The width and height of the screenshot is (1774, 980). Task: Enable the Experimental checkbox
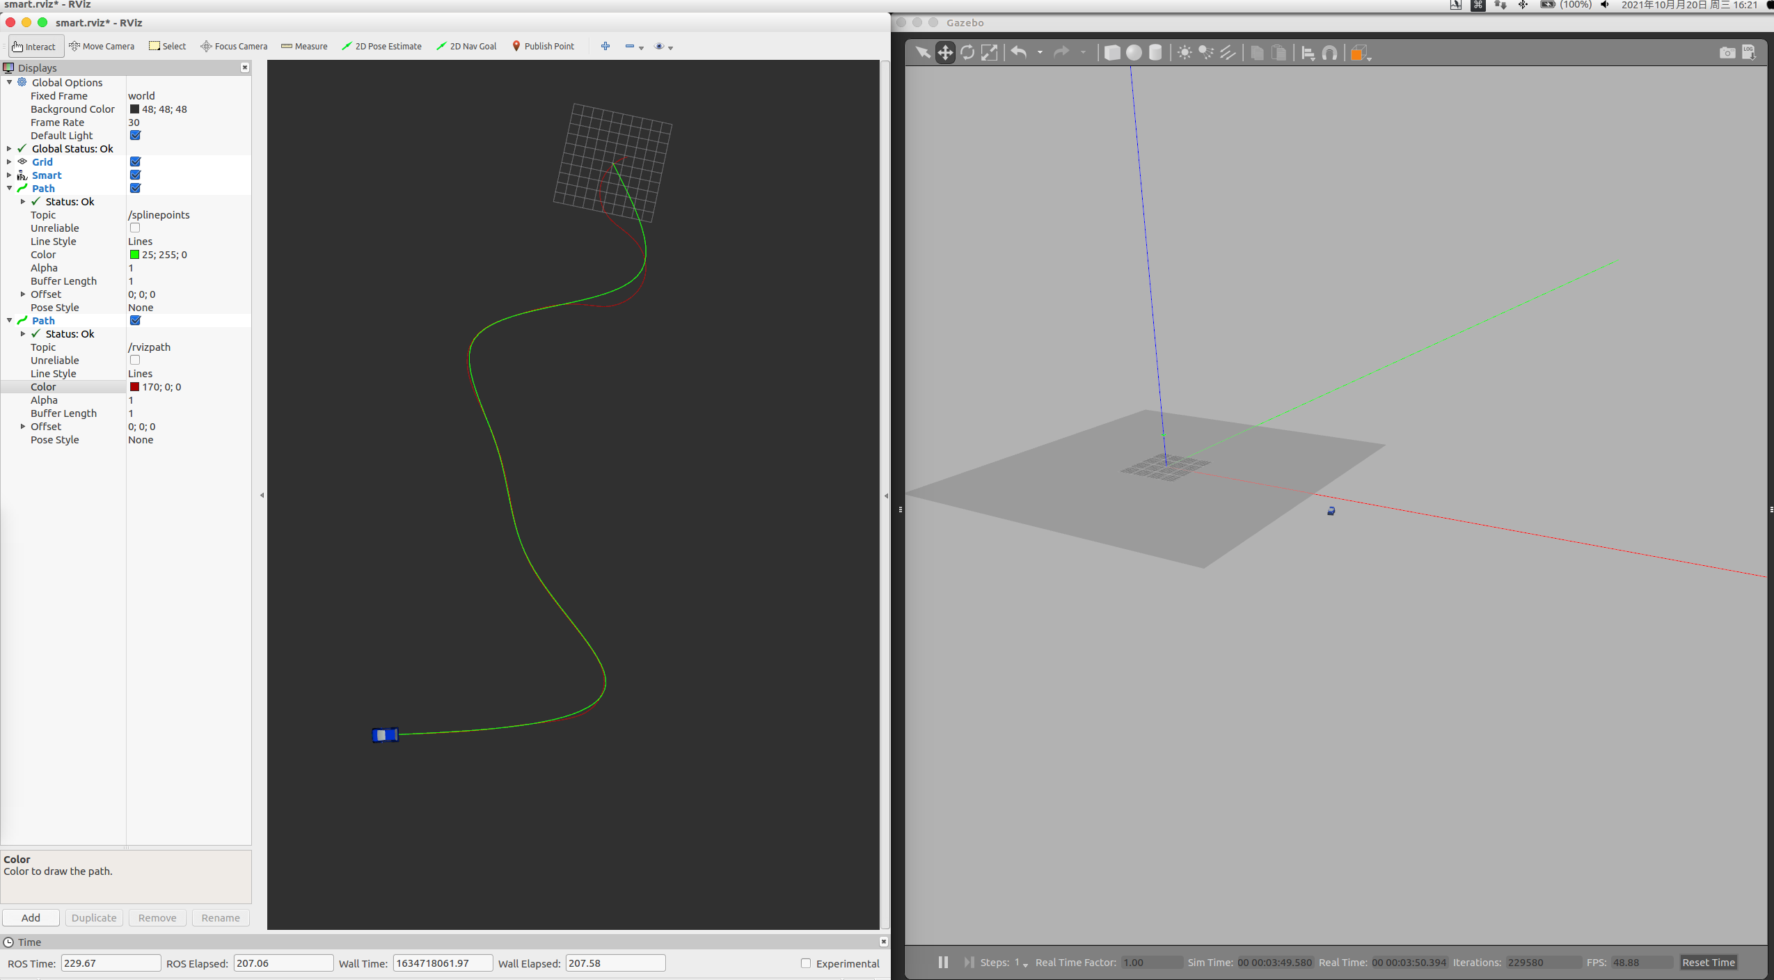pos(806,963)
